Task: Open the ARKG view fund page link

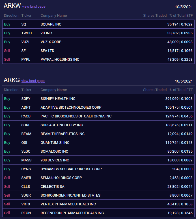Action: (x=33, y=81)
